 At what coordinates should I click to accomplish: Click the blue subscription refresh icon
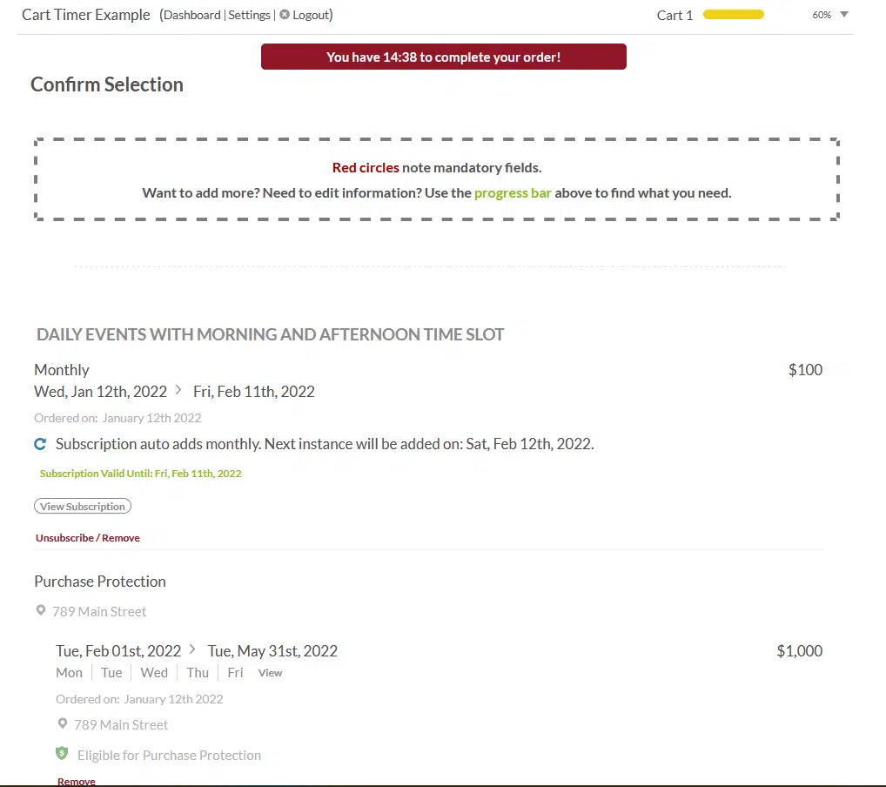[x=40, y=444]
